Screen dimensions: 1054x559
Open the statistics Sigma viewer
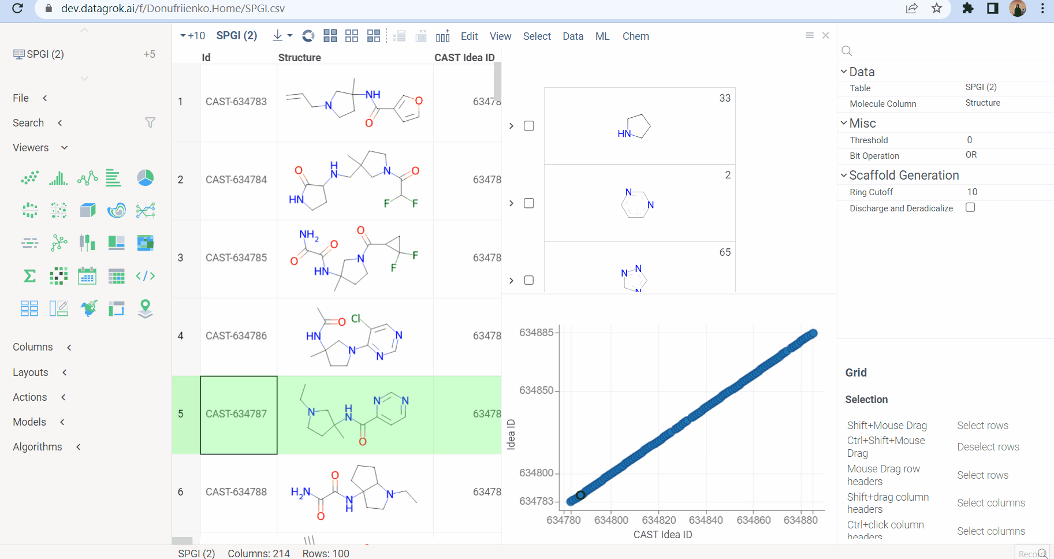[x=29, y=276]
